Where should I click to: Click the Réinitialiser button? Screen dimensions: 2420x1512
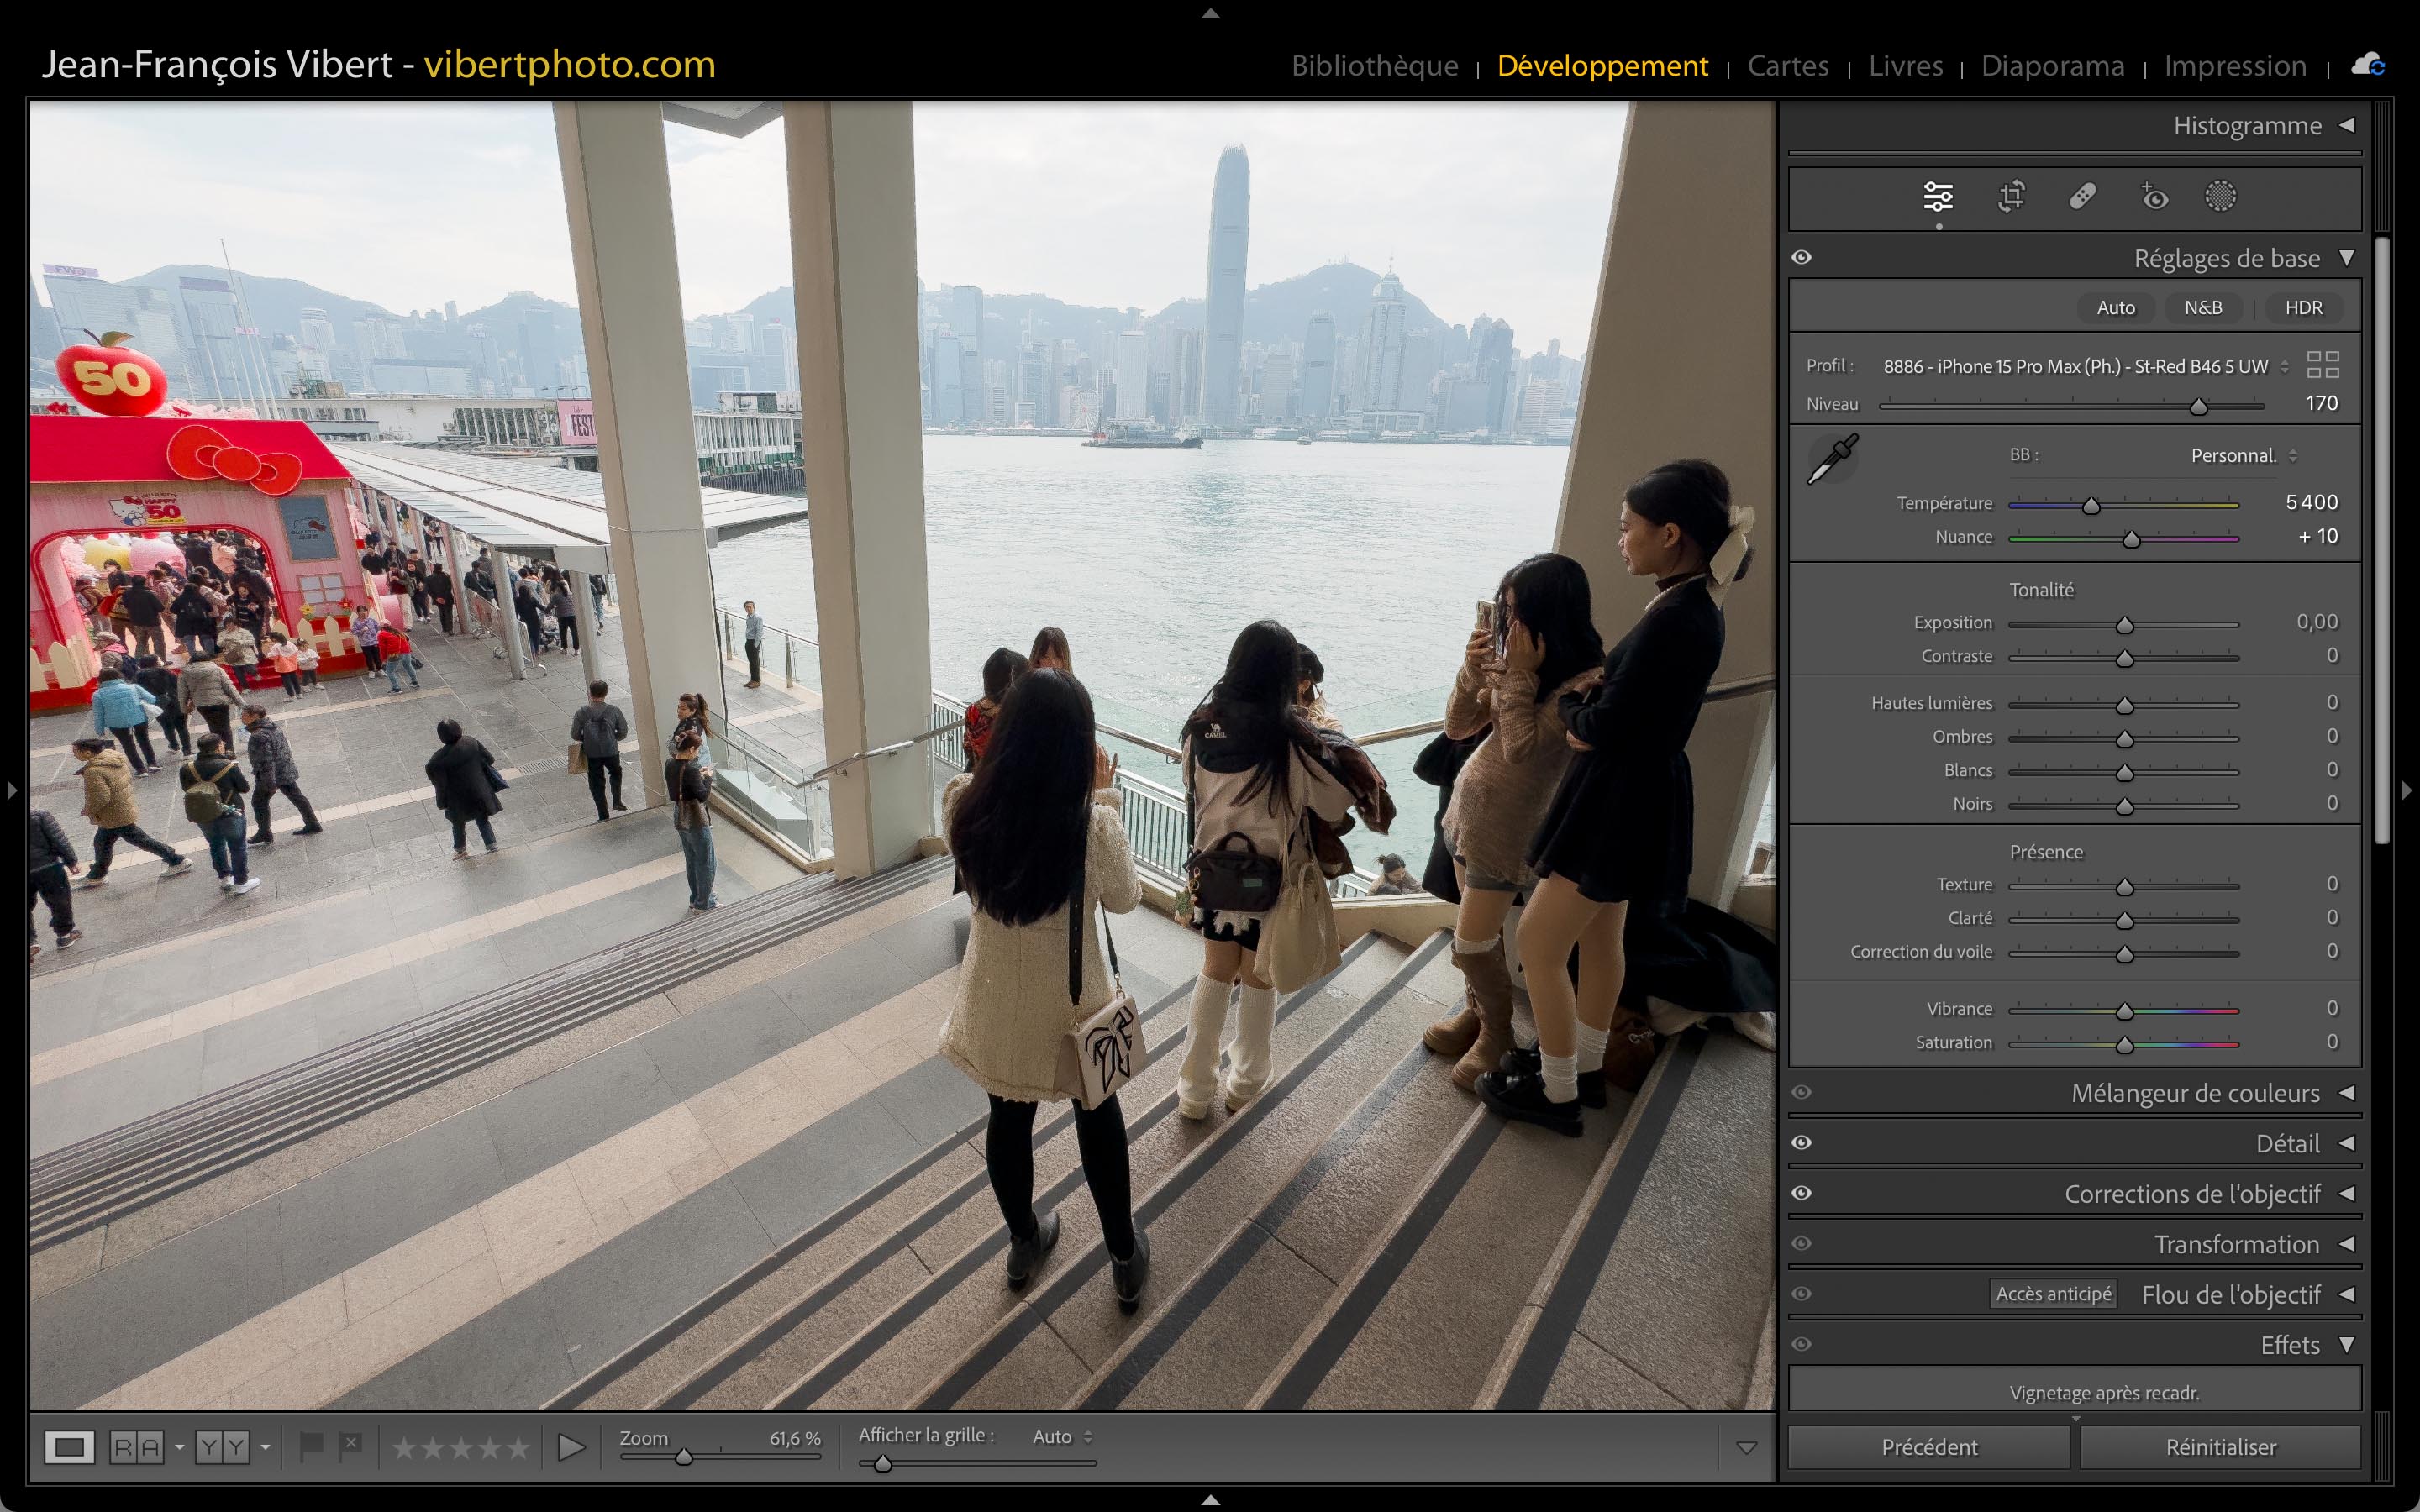2220,1447
